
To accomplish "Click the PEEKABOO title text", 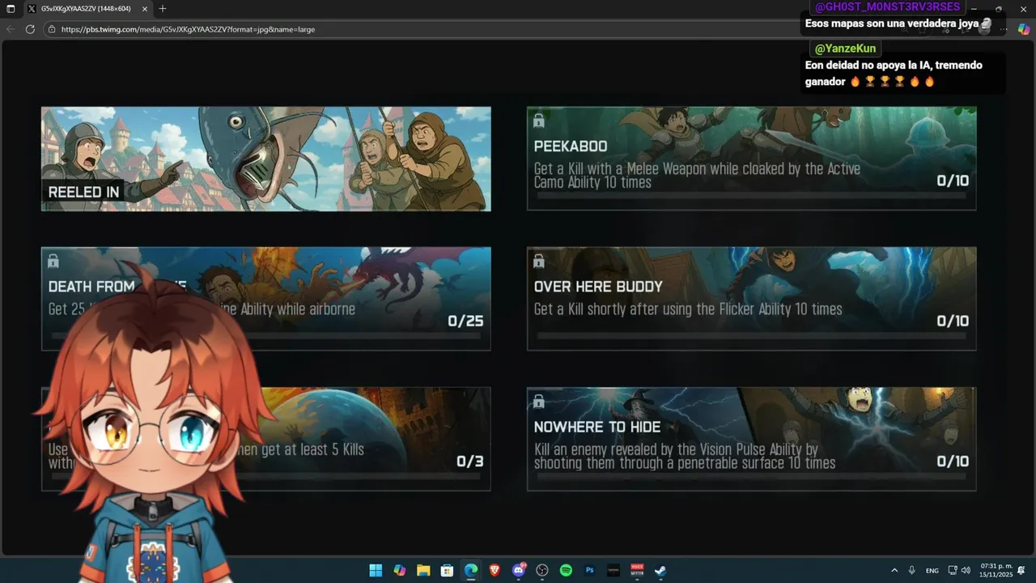I will 571,147.
